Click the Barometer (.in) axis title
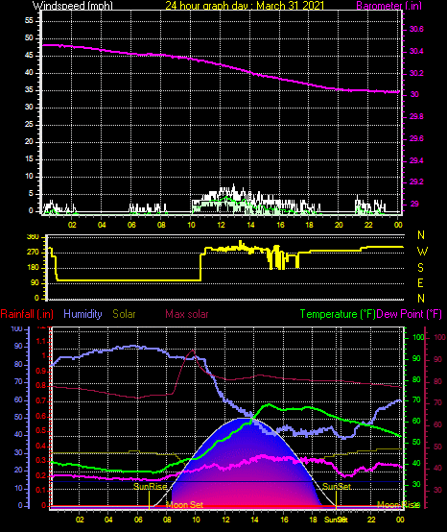This screenshot has height=532, width=447. [388, 5]
